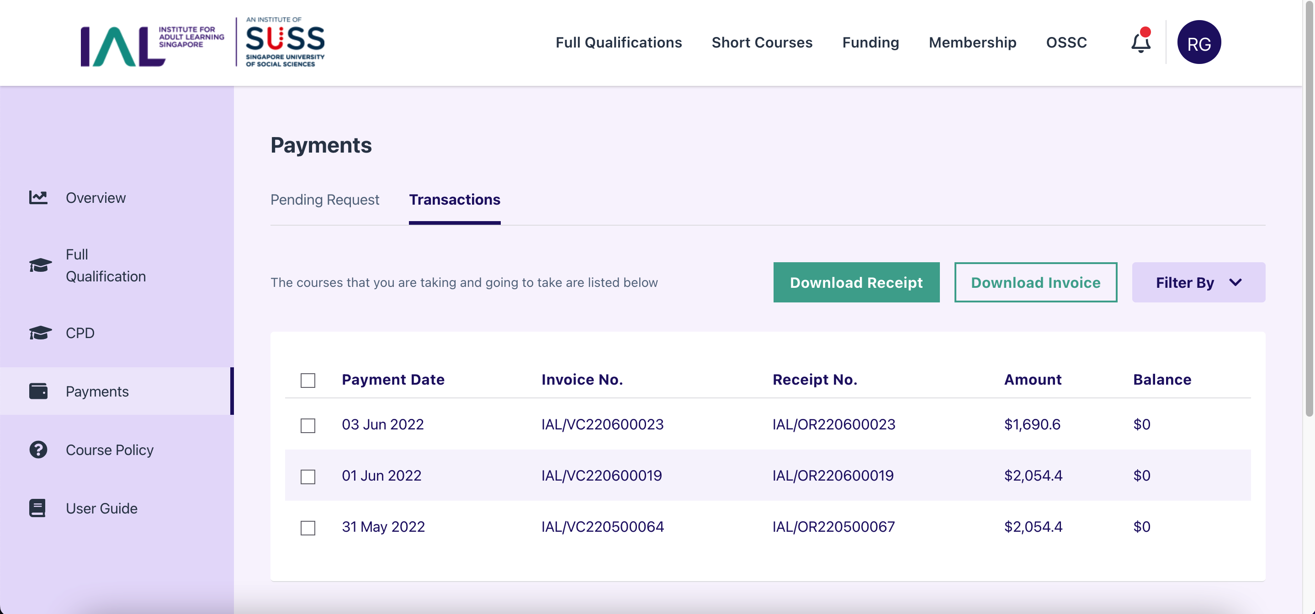Check the 01 Jun 2022 transaction row

[308, 476]
